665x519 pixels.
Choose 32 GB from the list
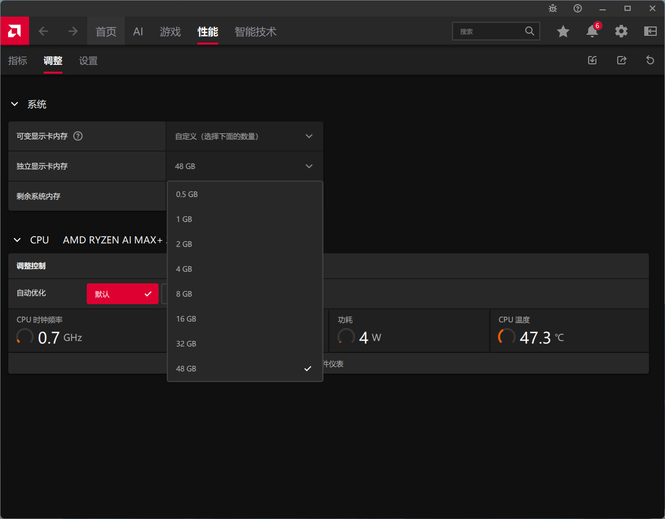(245, 344)
